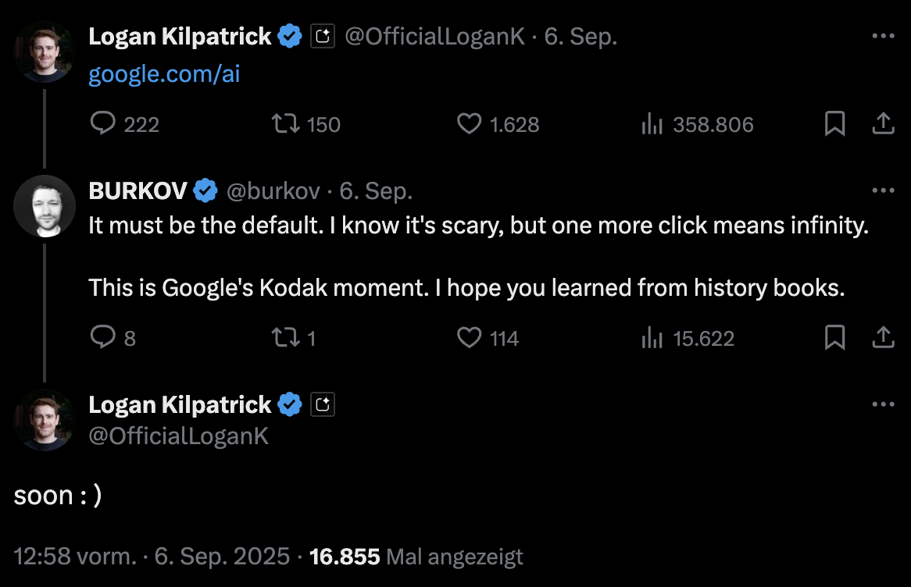The width and height of the screenshot is (911, 587).
Task: Click Logan Kilpatrick's verified badge
Action: pyautogui.click(x=290, y=35)
